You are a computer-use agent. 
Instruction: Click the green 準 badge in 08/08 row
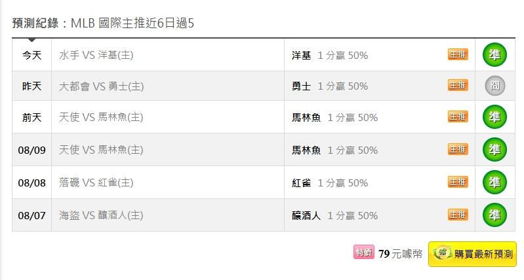pos(494,182)
